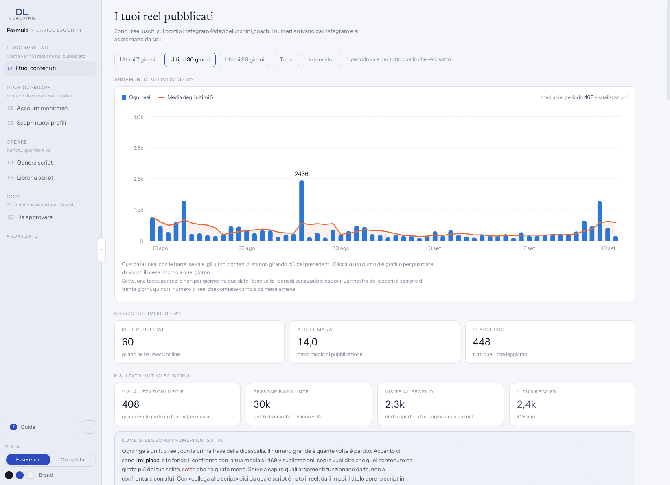670x485 pixels.
Task: Pick the blue brand color swatch
Action: click(x=20, y=475)
